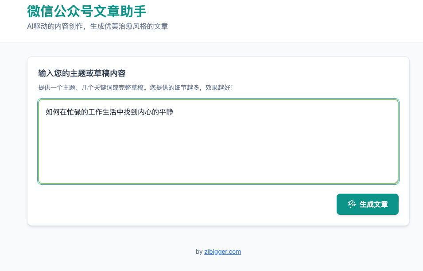Place the cursor before 如何 in the text area

[x=46, y=112]
